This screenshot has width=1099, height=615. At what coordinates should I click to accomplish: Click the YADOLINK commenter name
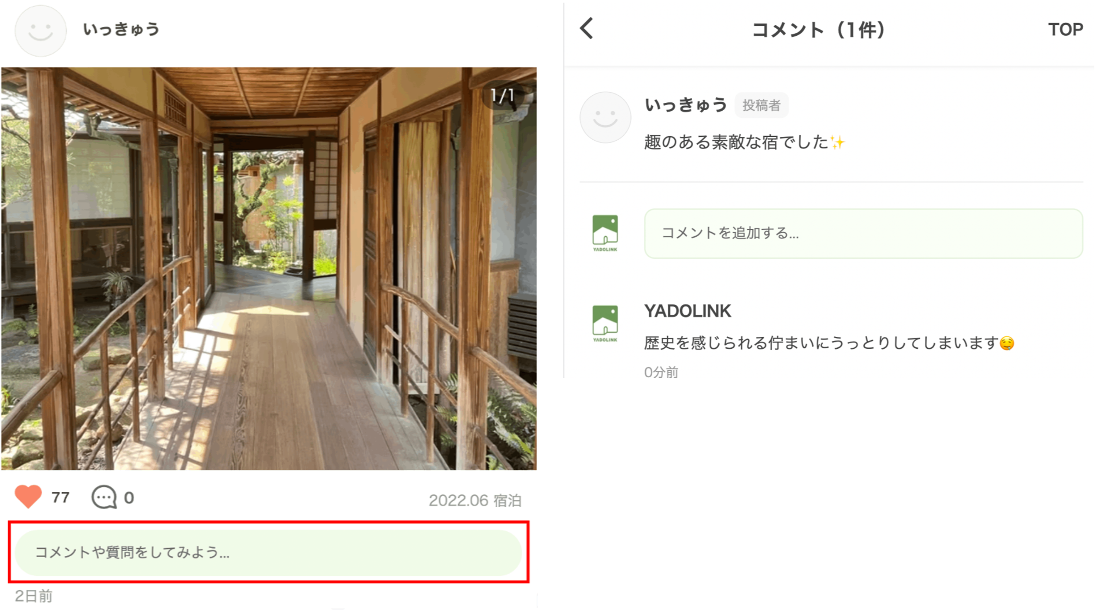tap(687, 311)
